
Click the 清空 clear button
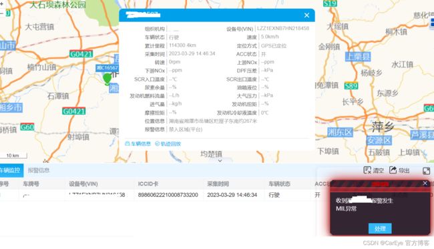(374, 170)
